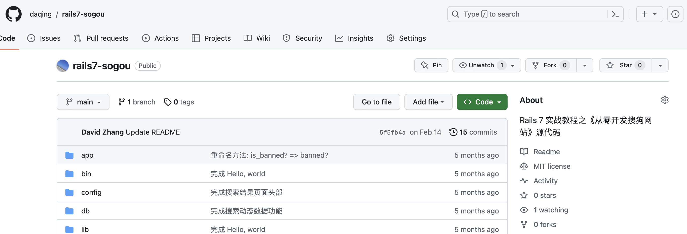Open the plus create-new menu

(650, 14)
